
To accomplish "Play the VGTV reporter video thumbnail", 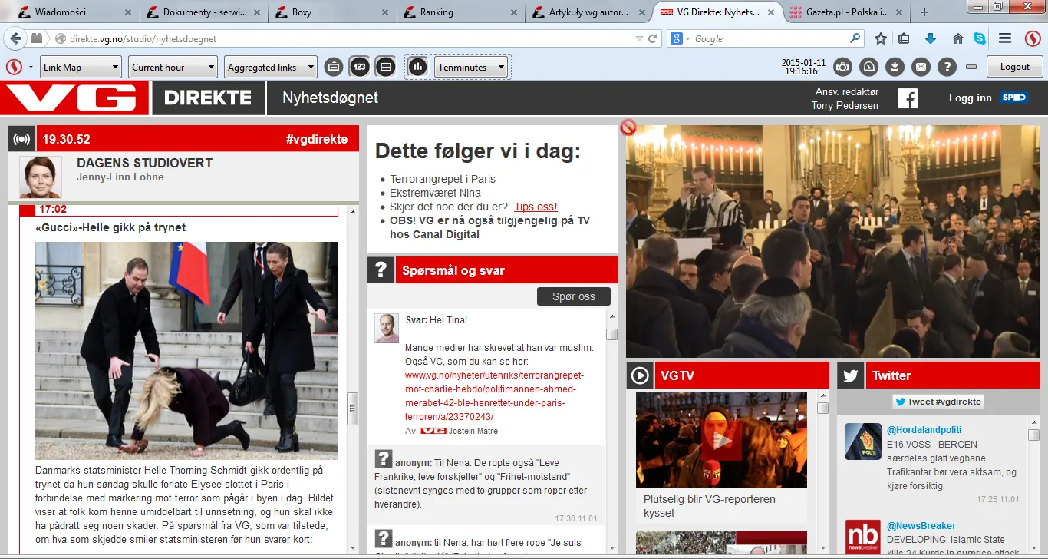I will coord(721,440).
